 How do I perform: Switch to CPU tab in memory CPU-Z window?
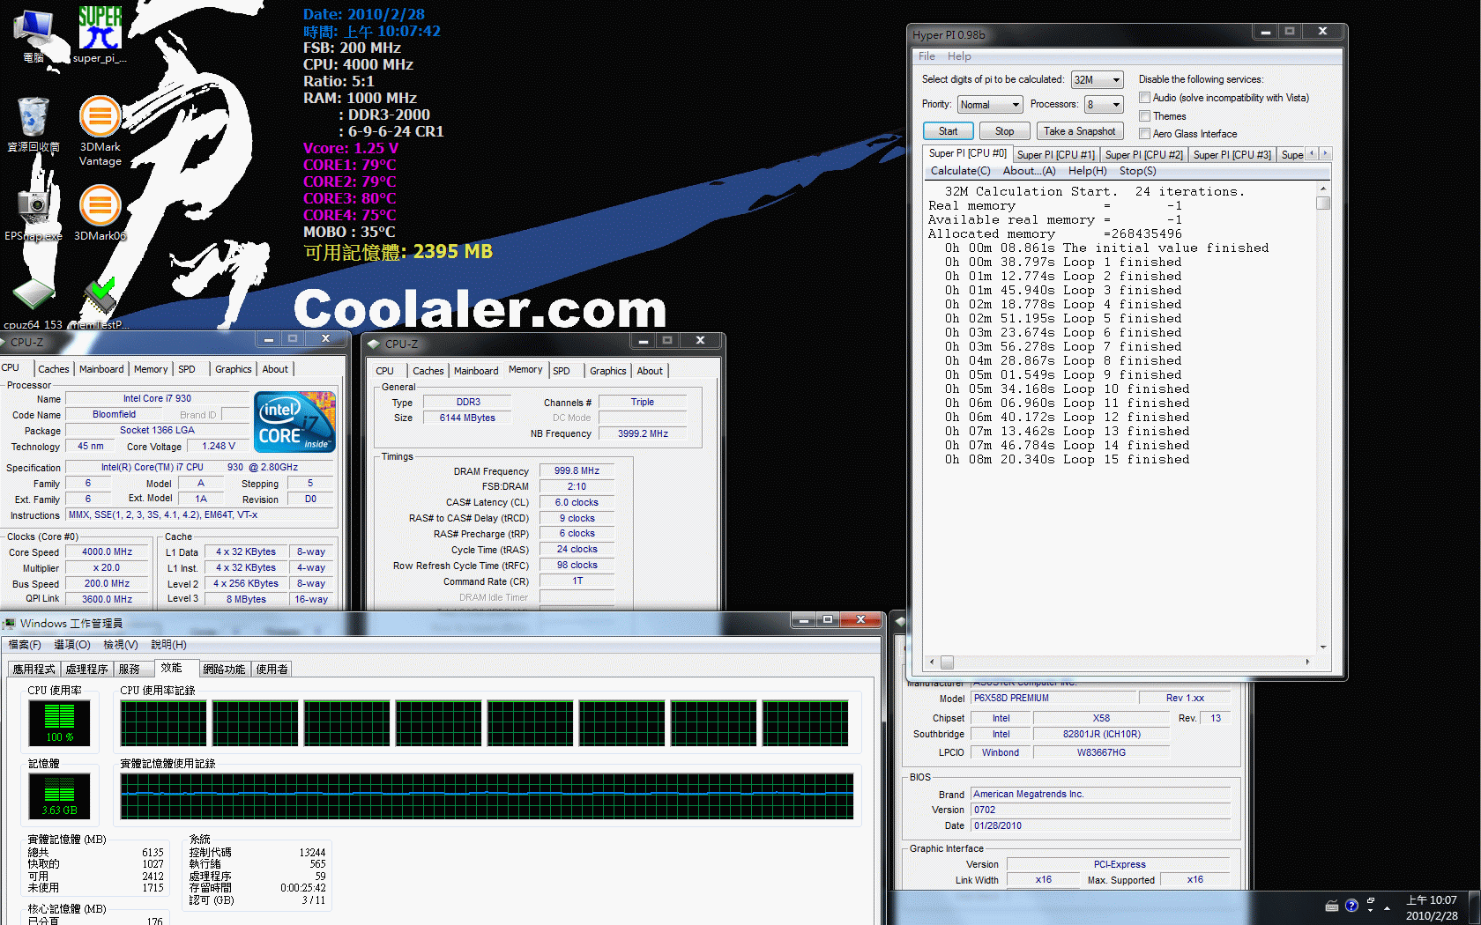[384, 371]
